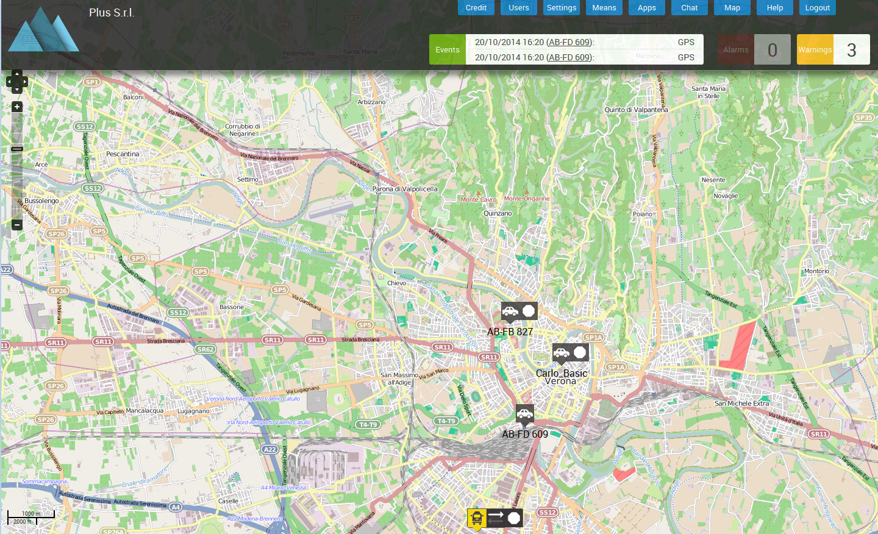
Task: Pan the map down with the arrow control
Action: click(x=17, y=90)
